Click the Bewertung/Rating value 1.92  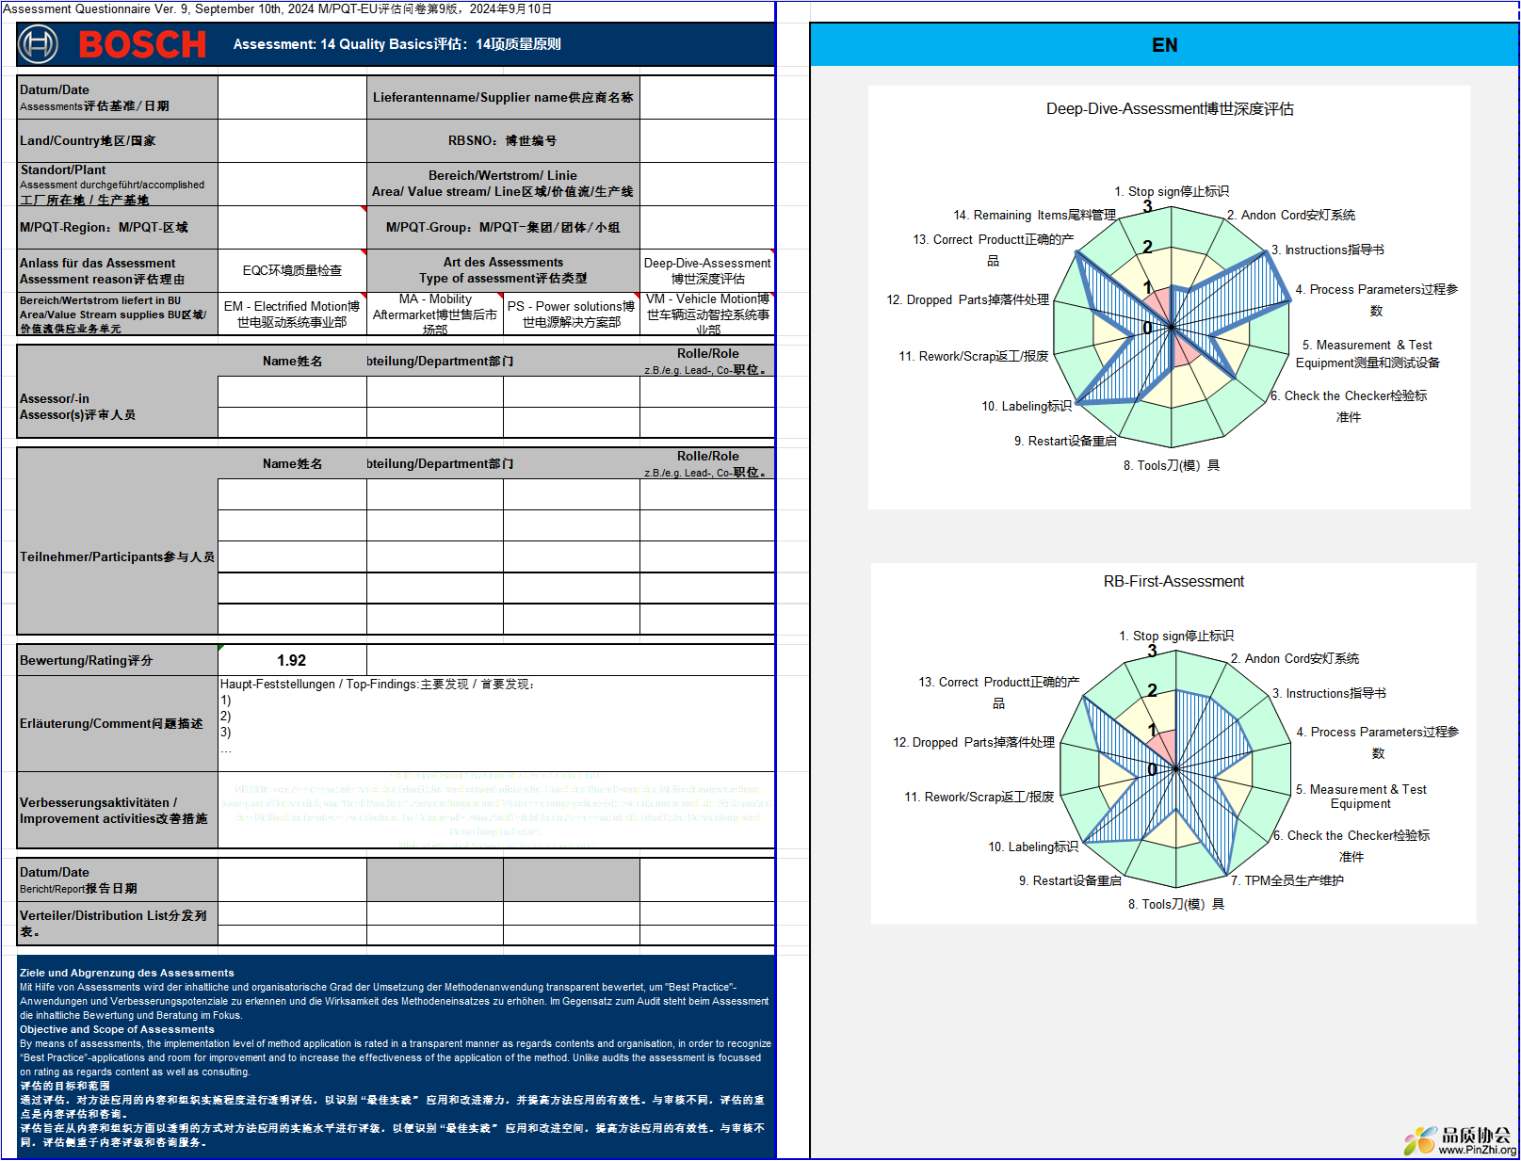[292, 660]
